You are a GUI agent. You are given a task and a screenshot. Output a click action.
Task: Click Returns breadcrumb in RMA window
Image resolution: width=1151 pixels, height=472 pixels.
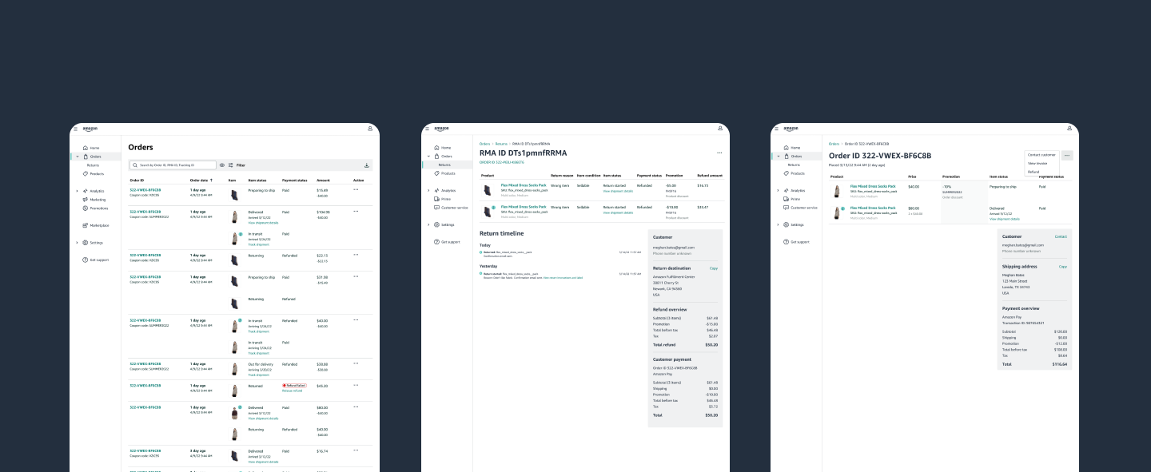(501, 144)
